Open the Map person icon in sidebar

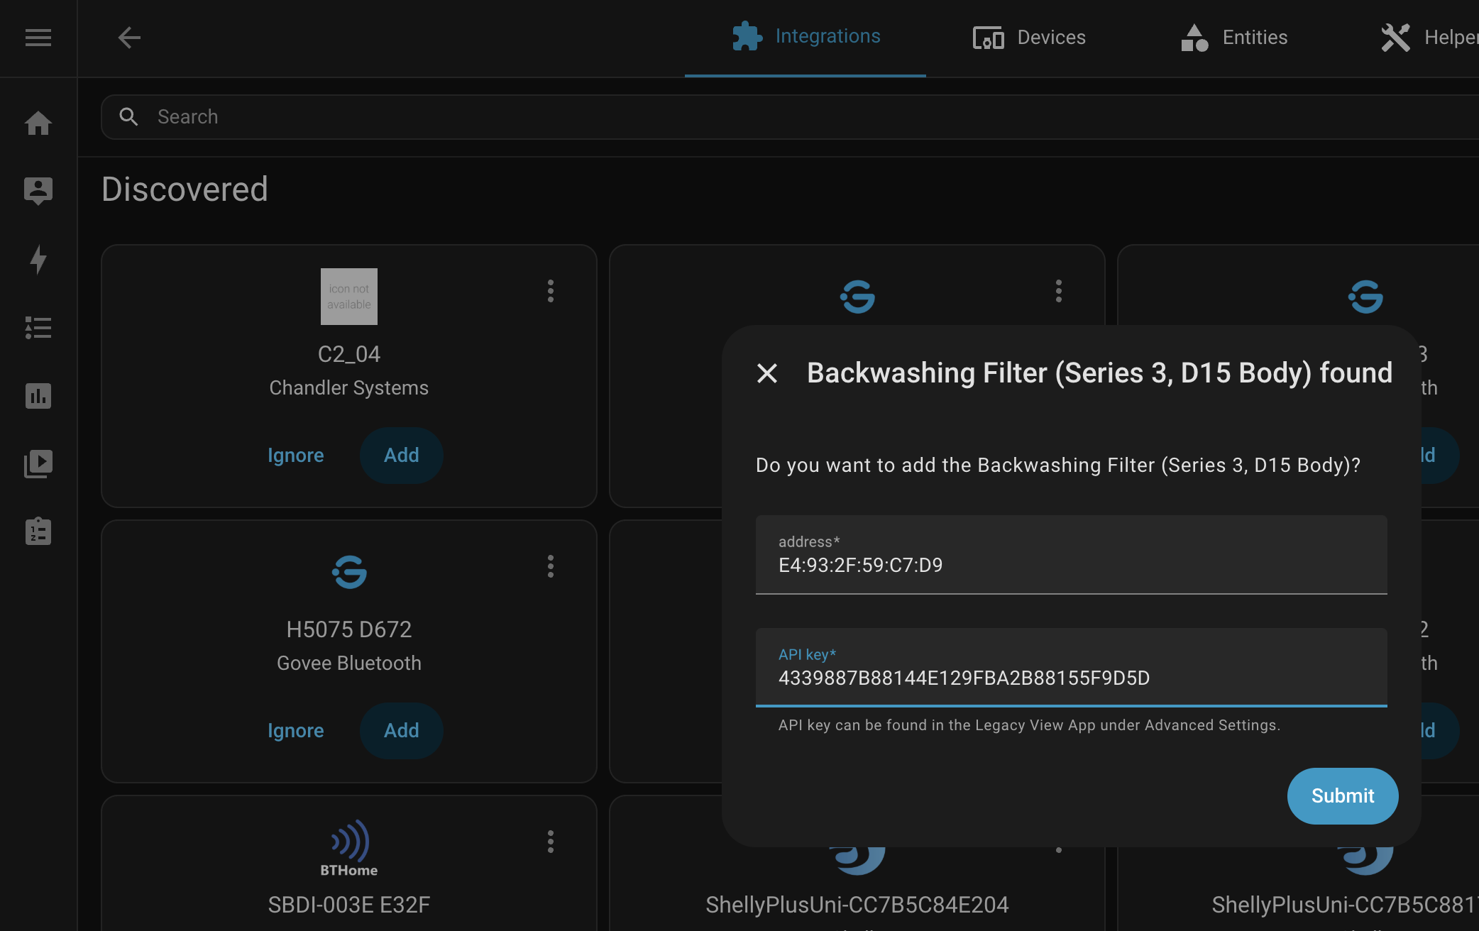click(38, 191)
